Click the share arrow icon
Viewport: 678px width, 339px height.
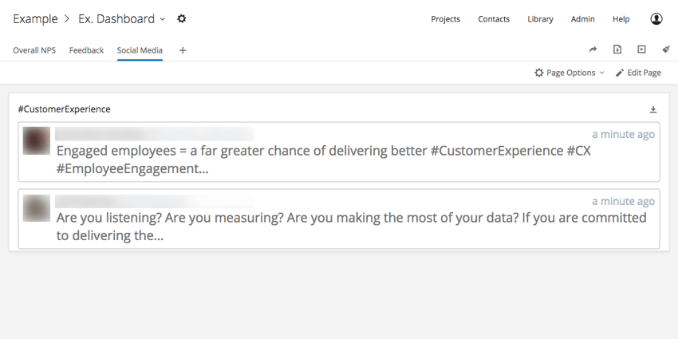(x=593, y=49)
